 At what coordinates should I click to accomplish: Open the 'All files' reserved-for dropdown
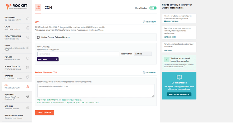pos(143,54)
